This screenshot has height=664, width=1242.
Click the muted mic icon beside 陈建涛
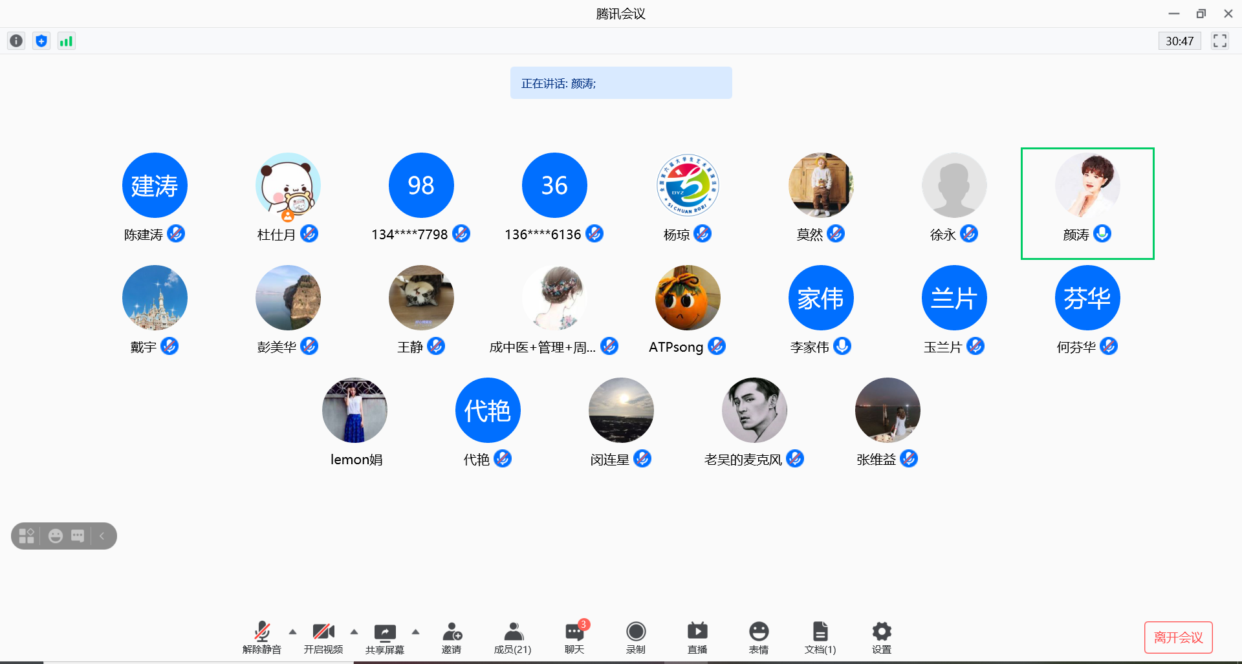176,233
